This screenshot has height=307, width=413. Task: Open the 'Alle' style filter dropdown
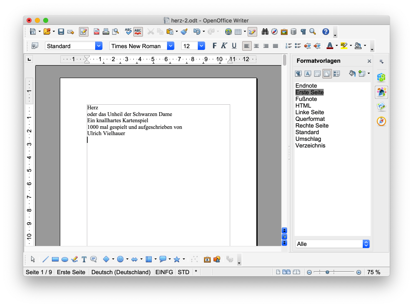click(366, 244)
